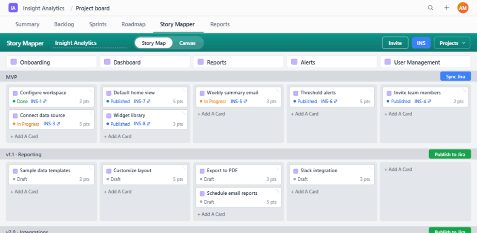Expand the Projects dropdown

coord(452,43)
